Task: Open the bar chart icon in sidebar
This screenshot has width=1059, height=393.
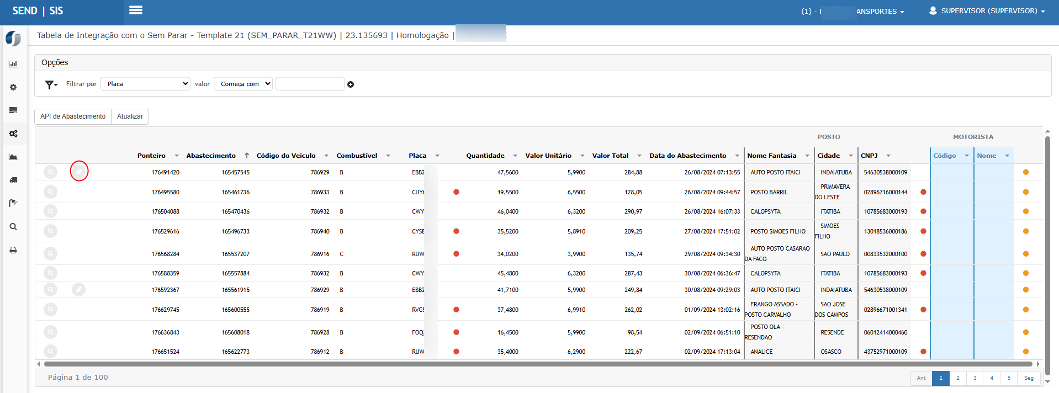Action: (13, 64)
